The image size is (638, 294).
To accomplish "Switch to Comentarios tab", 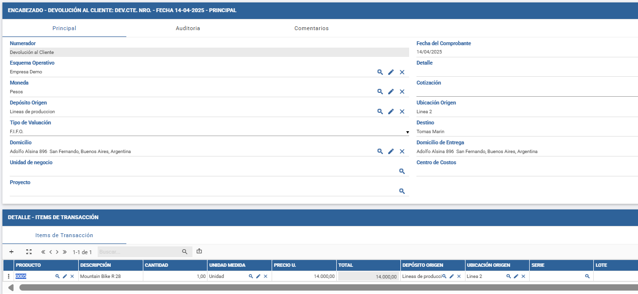I will 311,28.
